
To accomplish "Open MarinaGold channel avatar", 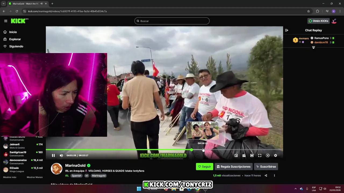I will click(x=57, y=169).
